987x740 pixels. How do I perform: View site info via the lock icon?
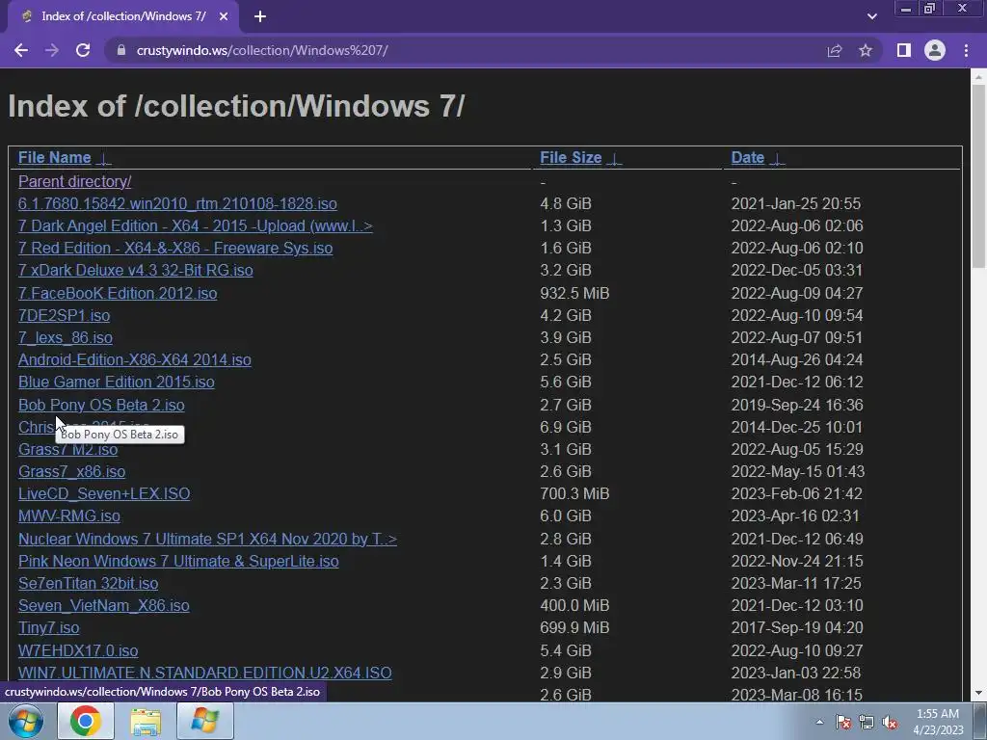[x=121, y=50]
